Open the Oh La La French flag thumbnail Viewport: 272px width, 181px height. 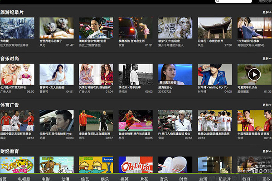pyautogui.click(x=136, y=165)
